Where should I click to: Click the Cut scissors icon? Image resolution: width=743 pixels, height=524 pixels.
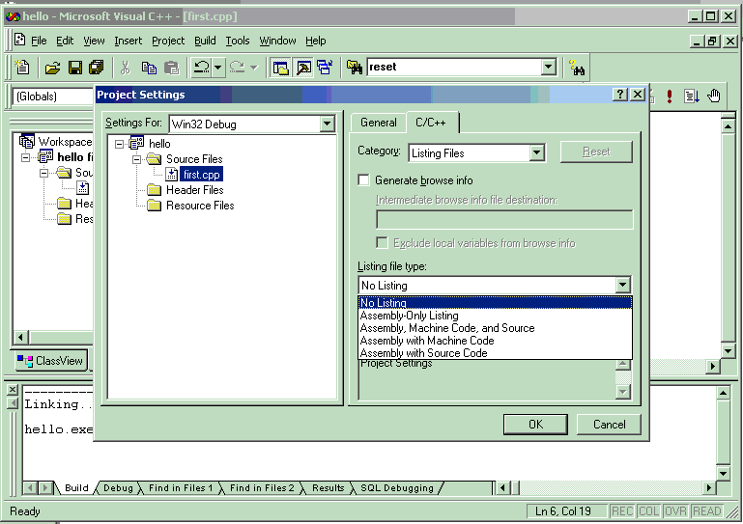[x=125, y=68]
